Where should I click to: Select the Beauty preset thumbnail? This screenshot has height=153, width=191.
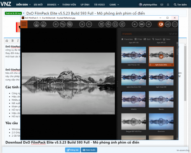click(161, 99)
